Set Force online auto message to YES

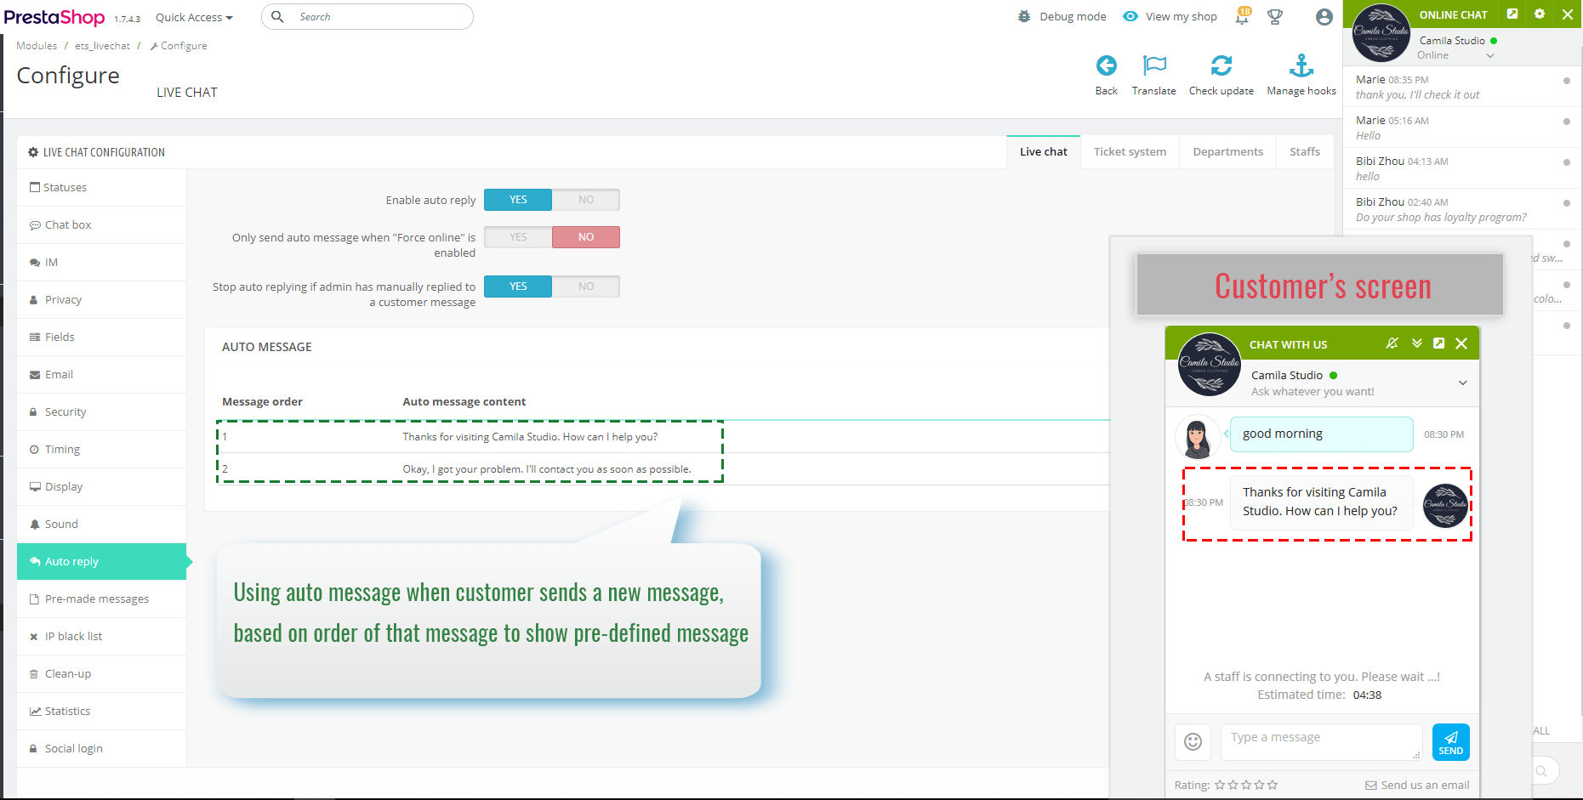pyautogui.click(x=518, y=237)
